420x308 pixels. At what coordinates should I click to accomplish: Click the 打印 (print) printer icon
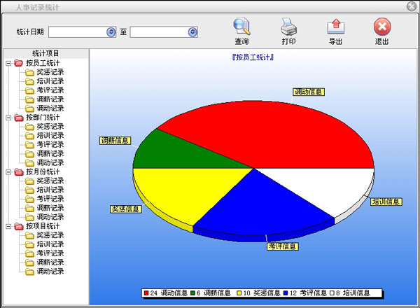point(288,28)
